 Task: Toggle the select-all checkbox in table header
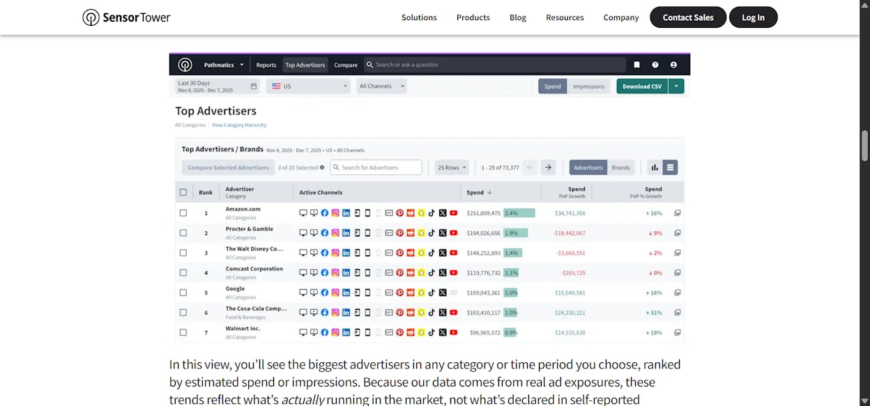[183, 192]
